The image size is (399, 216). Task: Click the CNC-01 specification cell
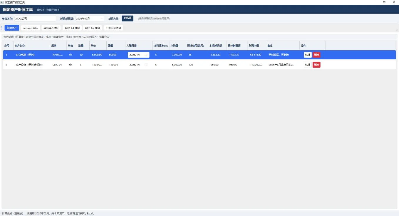tap(58, 65)
